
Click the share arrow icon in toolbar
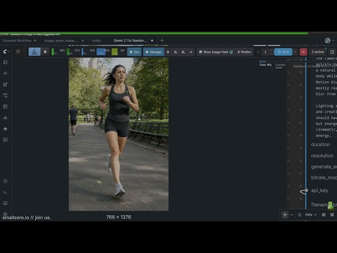[x=191, y=52]
